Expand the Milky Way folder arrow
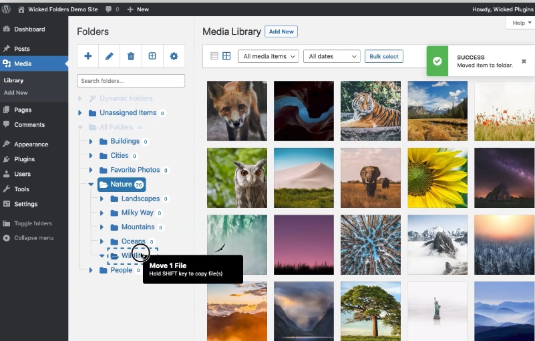Image resolution: width=535 pixels, height=341 pixels. pyautogui.click(x=102, y=213)
